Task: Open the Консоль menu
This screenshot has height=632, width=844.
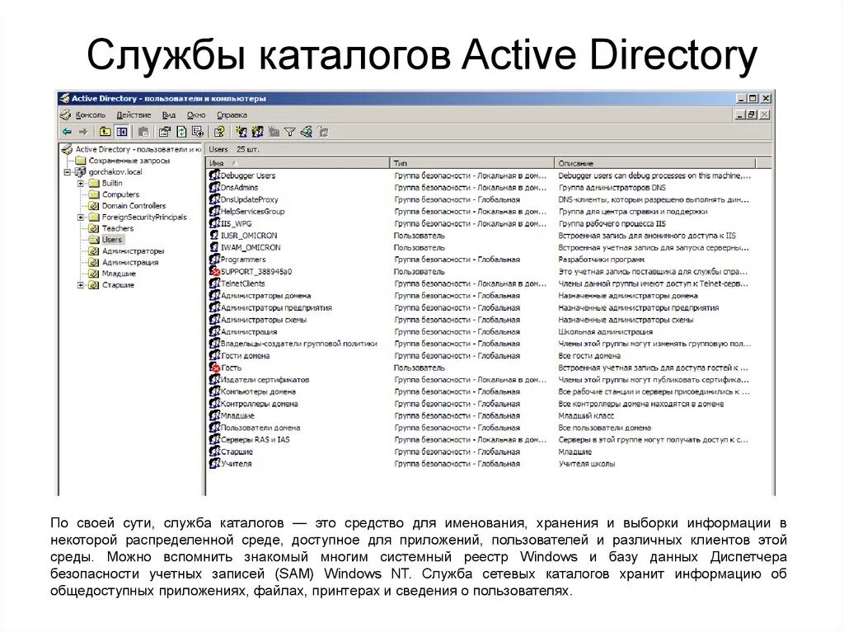Action: pyautogui.click(x=91, y=115)
